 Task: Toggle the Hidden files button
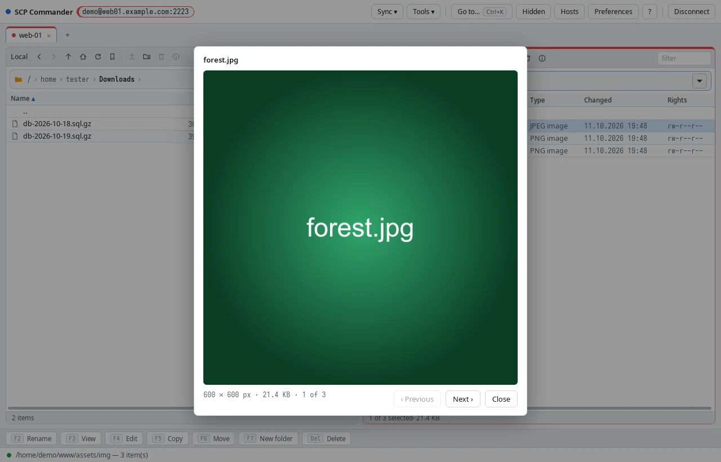point(533,12)
